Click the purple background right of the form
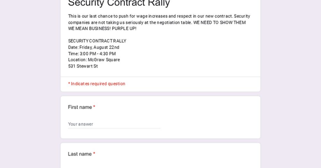Screen dimensions: 321x168 [291, 84]
